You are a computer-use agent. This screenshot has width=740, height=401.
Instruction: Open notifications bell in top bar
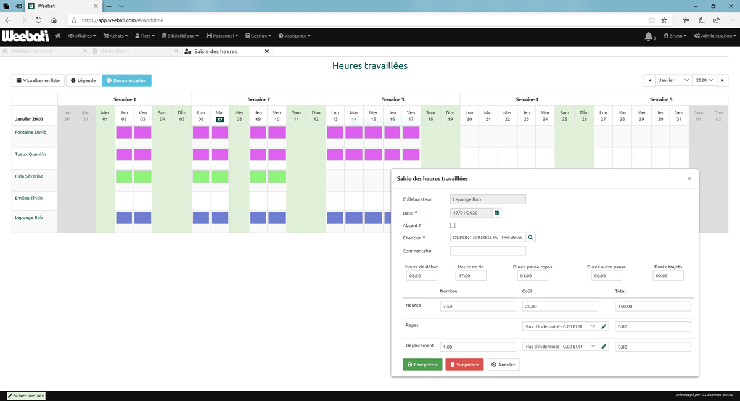649,36
